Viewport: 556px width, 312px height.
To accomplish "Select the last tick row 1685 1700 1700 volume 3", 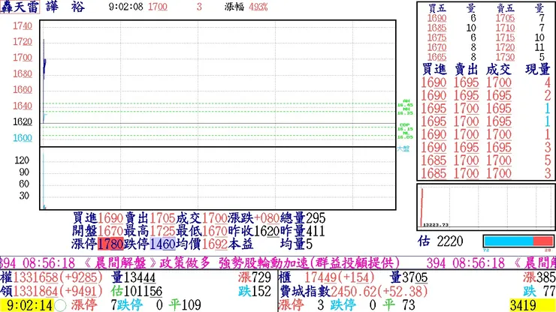I will (x=485, y=173).
